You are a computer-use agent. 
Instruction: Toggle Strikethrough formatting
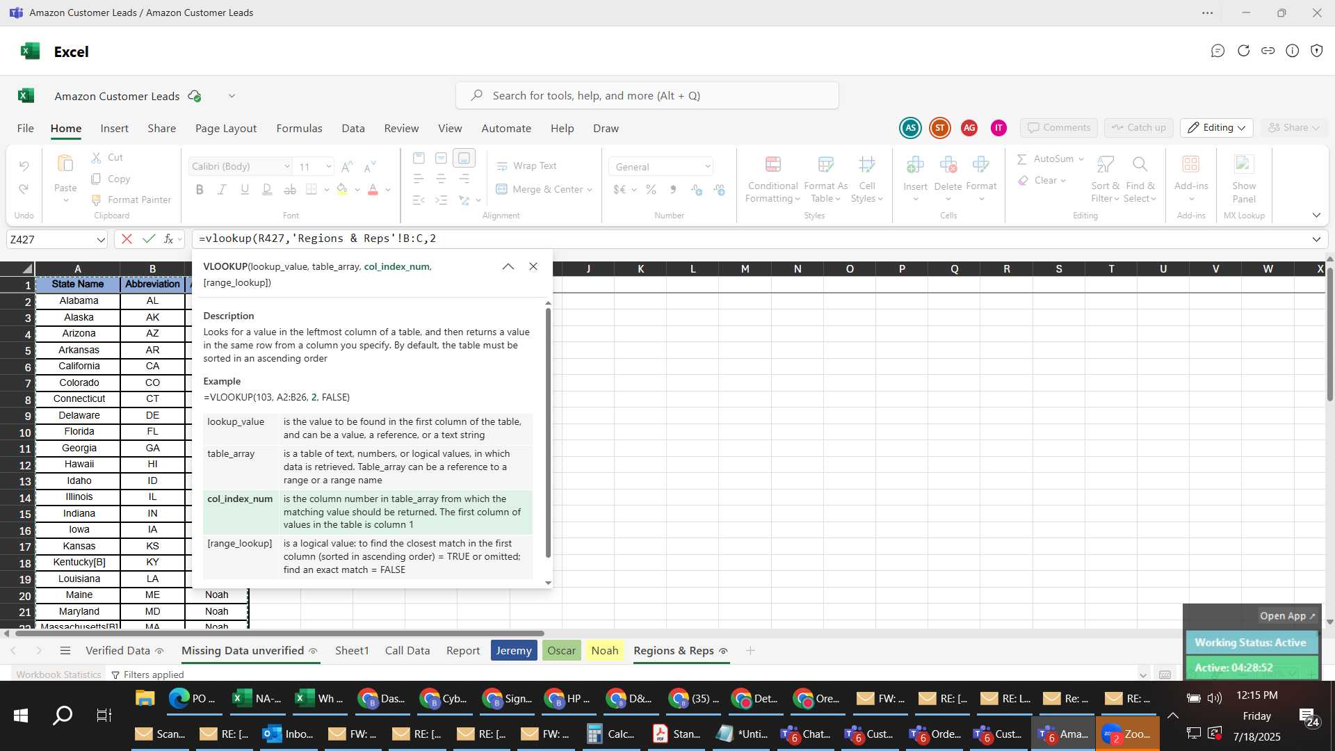[x=290, y=189]
